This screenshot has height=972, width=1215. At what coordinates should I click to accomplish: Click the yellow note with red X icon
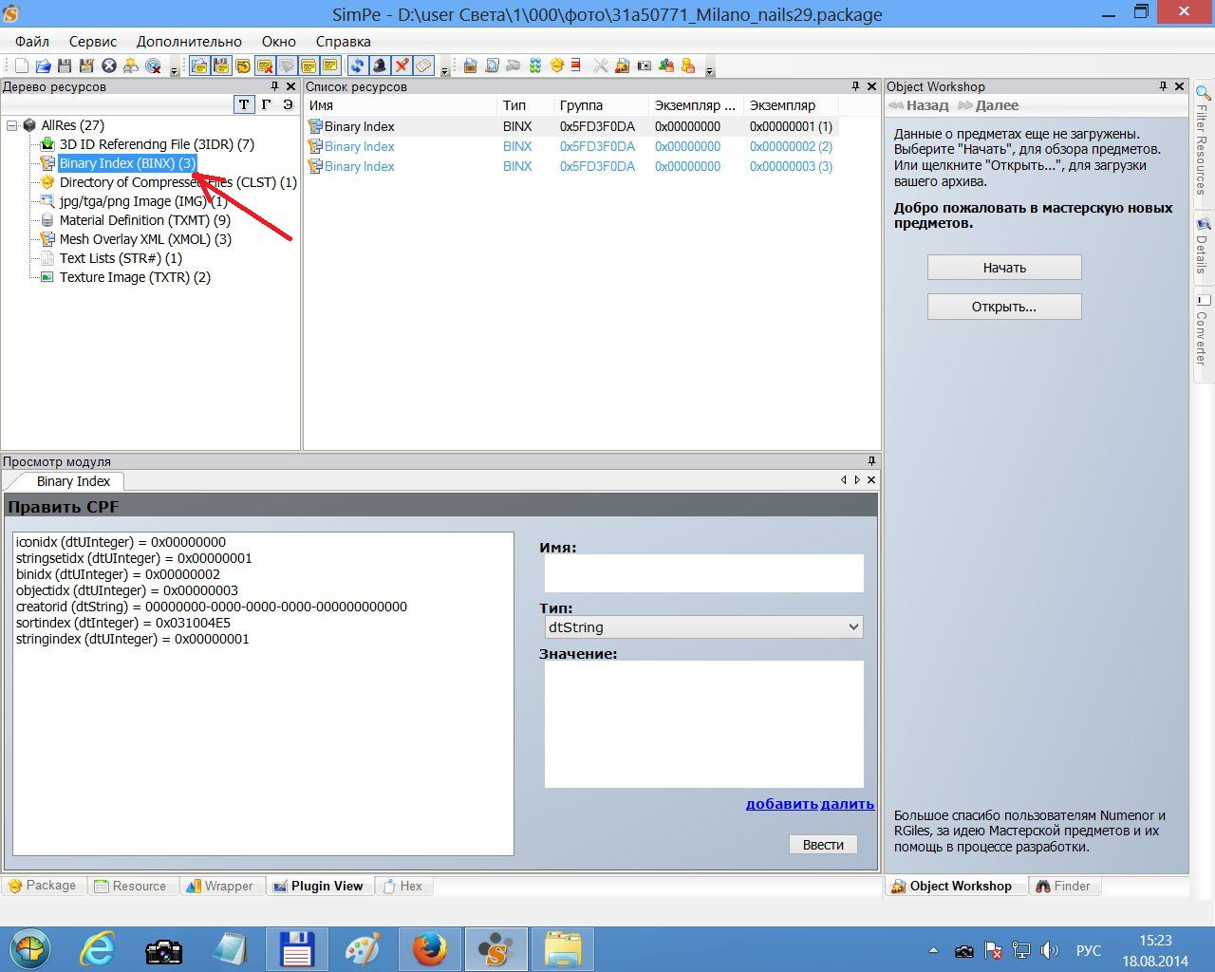coord(264,65)
